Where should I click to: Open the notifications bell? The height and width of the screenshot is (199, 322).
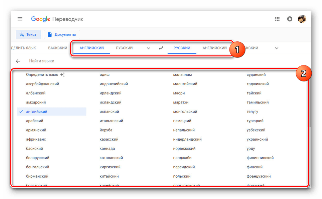(290, 19)
